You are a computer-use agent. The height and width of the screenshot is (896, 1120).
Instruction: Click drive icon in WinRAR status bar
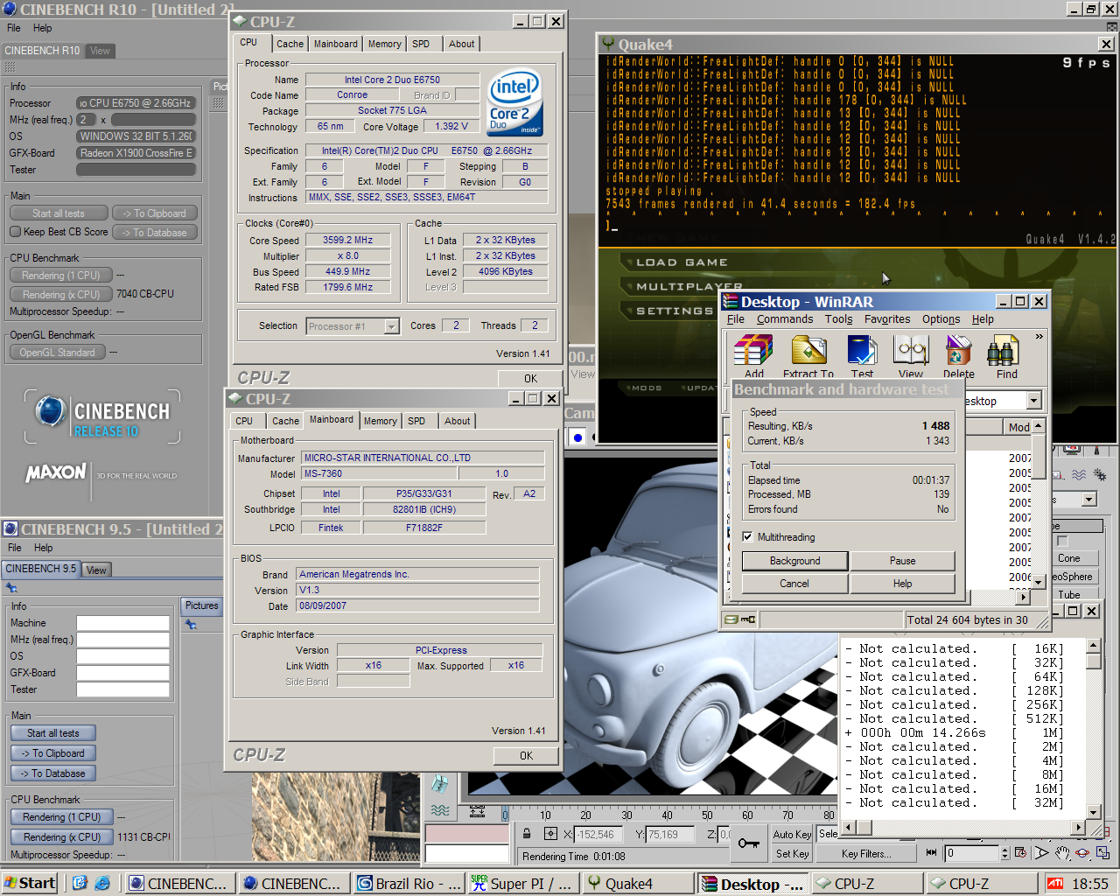[731, 619]
